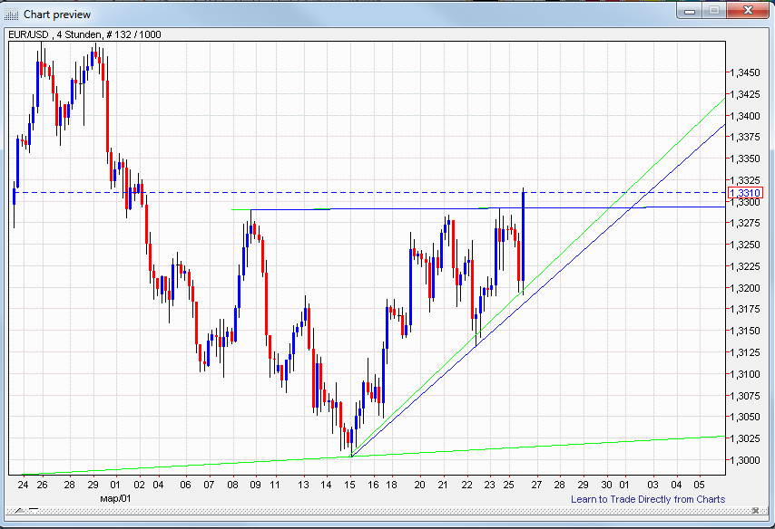Click the 1,3175 price axis label
The width and height of the screenshot is (775, 529).
[745, 310]
